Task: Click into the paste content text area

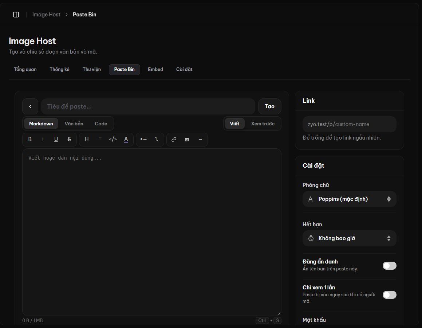Action: (152, 232)
